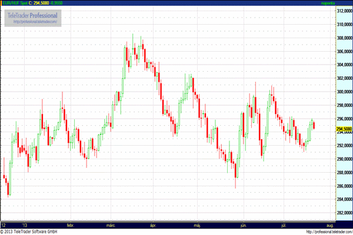
Task: Select the ápr. marker on time axis
Action: point(154,224)
